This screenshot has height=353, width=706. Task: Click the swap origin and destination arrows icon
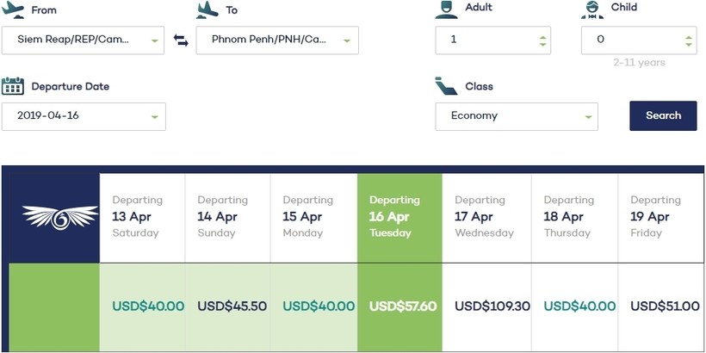[x=181, y=40]
